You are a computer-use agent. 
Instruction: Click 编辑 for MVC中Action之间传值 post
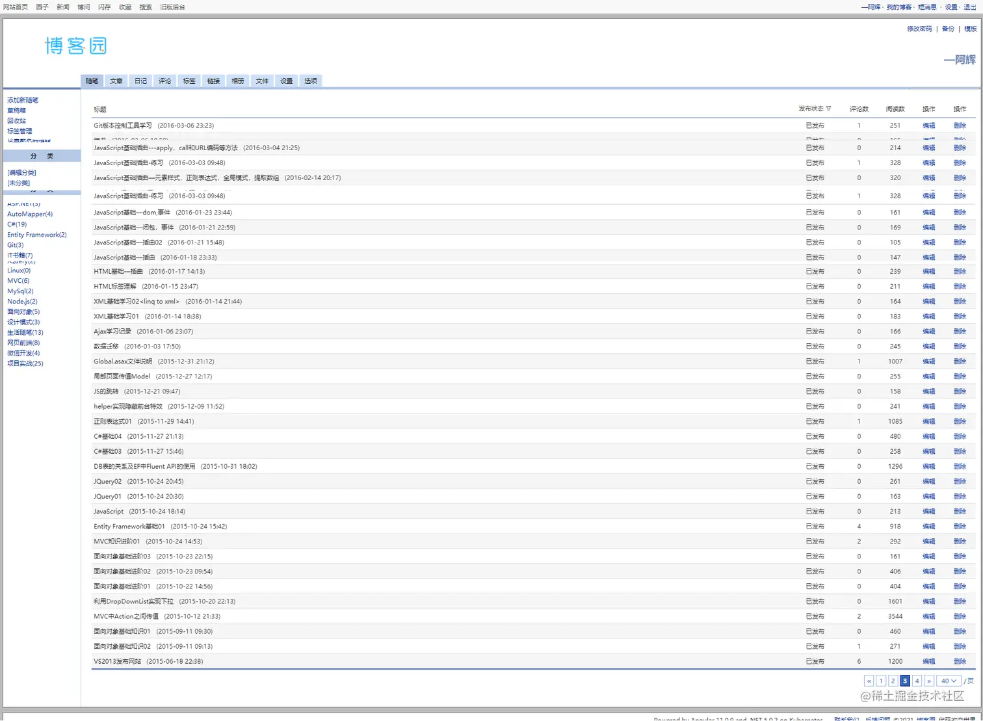[x=928, y=616]
